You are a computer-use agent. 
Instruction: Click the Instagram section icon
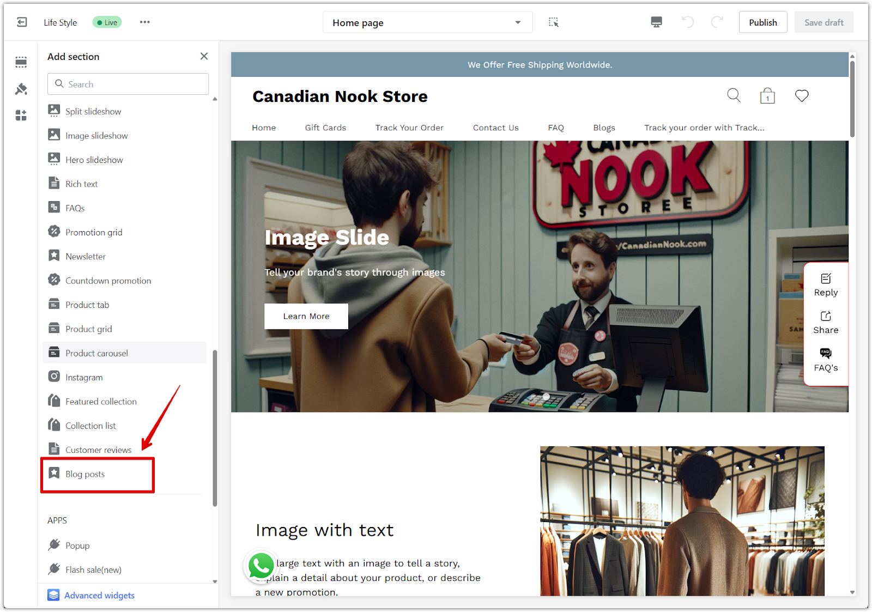click(54, 377)
